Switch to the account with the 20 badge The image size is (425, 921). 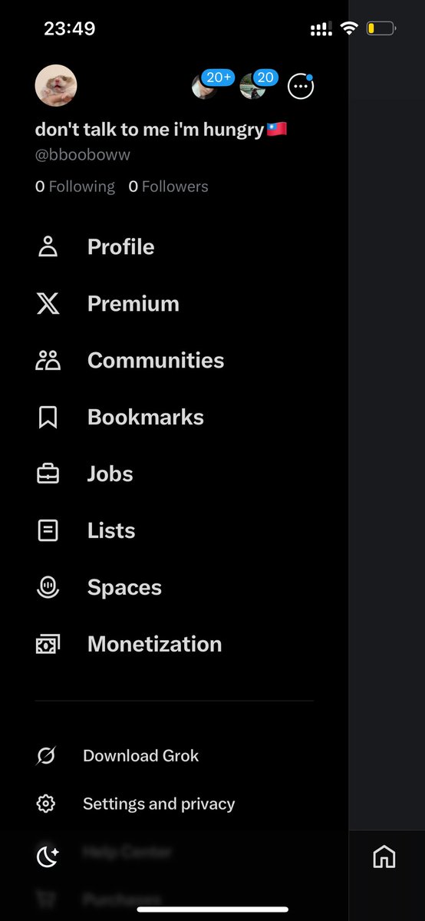(x=253, y=87)
